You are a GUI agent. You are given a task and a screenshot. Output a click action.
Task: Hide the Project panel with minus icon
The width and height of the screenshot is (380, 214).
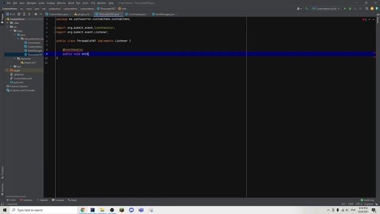pos(41,14)
